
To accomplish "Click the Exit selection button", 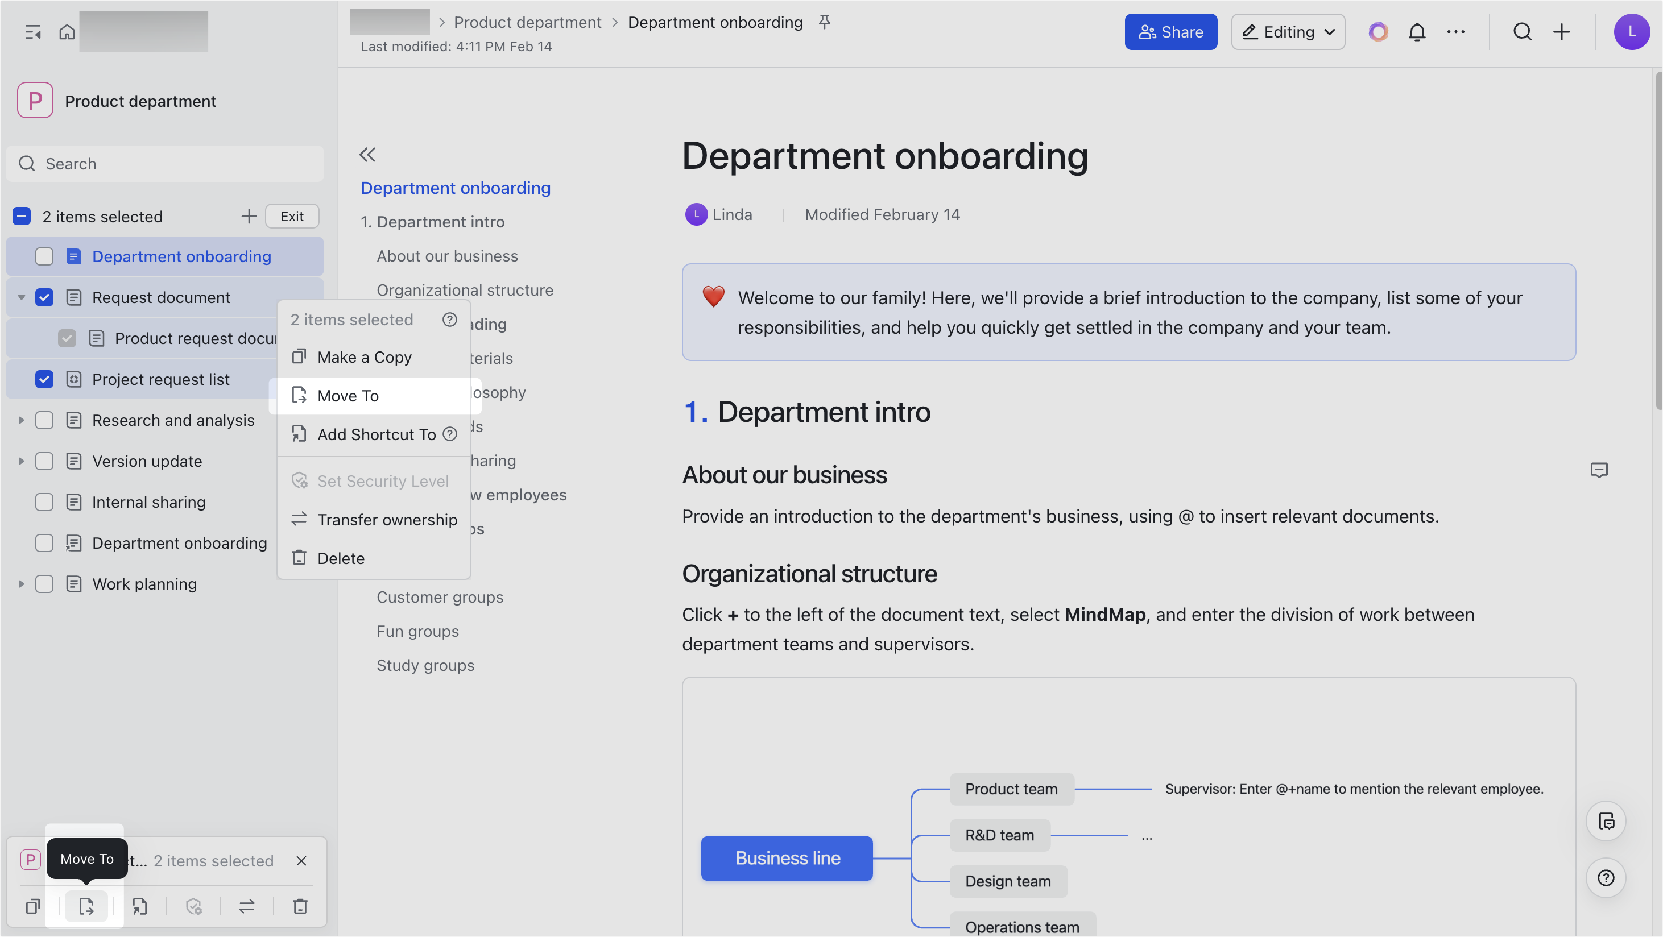I will tap(292, 216).
